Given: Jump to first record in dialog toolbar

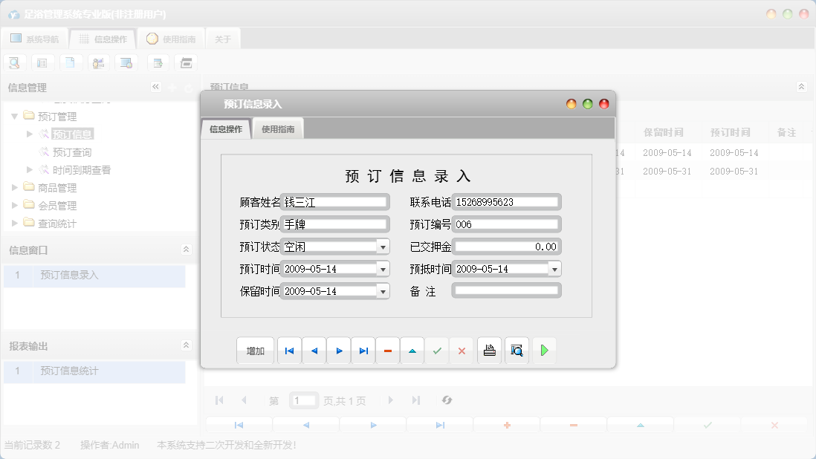Looking at the screenshot, I should pyautogui.click(x=289, y=351).
